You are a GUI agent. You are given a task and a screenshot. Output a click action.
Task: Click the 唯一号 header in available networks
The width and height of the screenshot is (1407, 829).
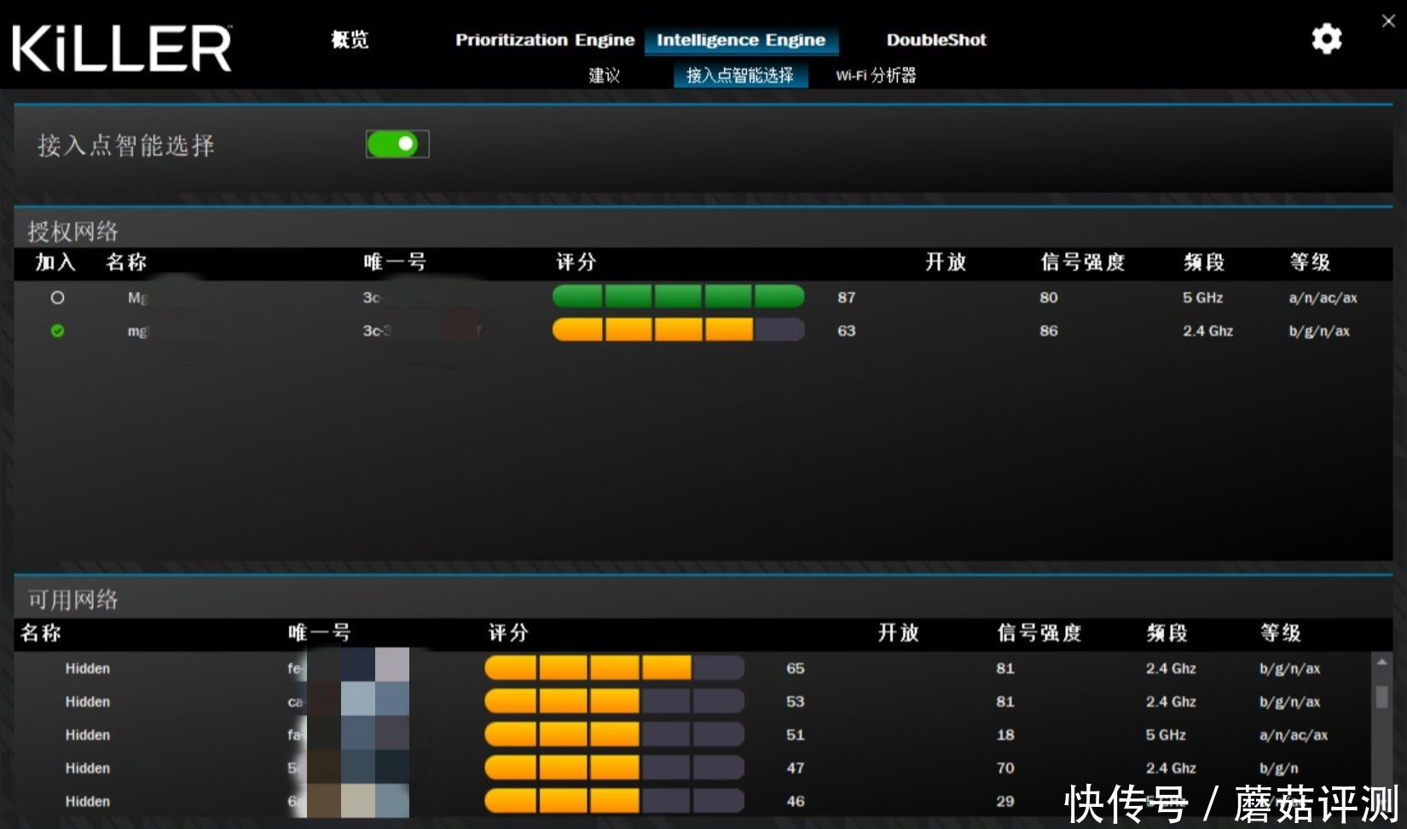click(x=319, y=632)
